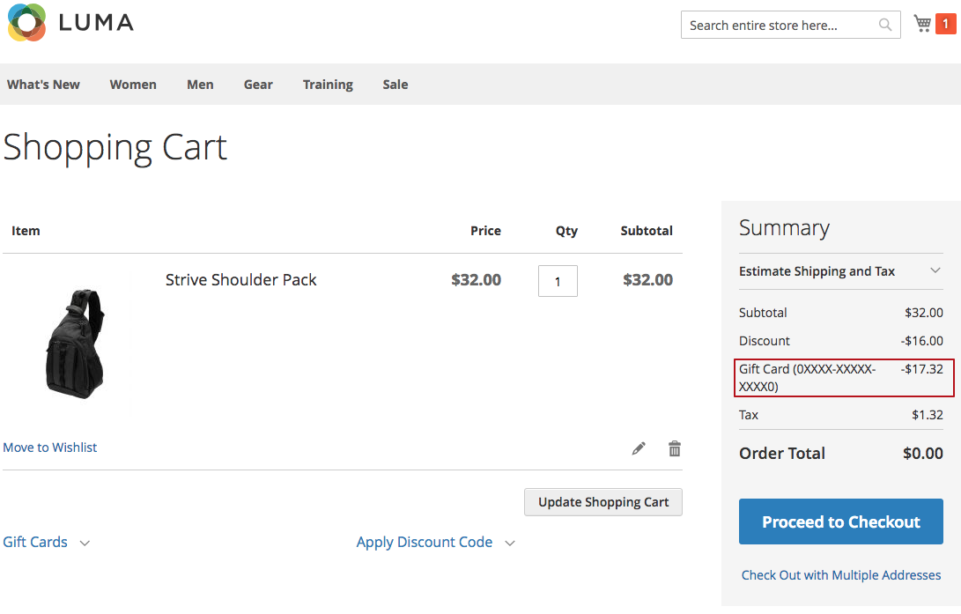961x614 pixels.
Task: Click the Item column header
Action: tap(26, 231)
